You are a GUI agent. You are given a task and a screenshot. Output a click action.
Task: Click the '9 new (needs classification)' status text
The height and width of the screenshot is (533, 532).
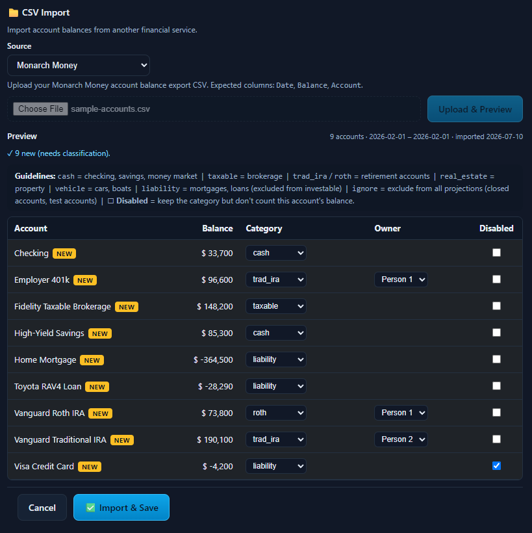(58, 153)
